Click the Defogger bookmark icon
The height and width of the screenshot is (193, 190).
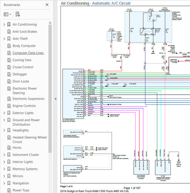(9, 74)
